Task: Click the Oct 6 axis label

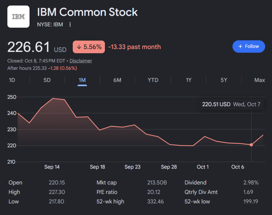Action: (238, 167)
